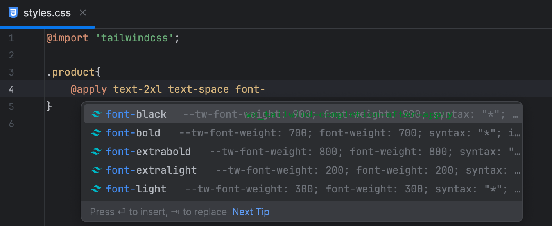Click the stylesheet icon on the styles.css tab
The image size is (552, 226).
(x=14, y=12)
